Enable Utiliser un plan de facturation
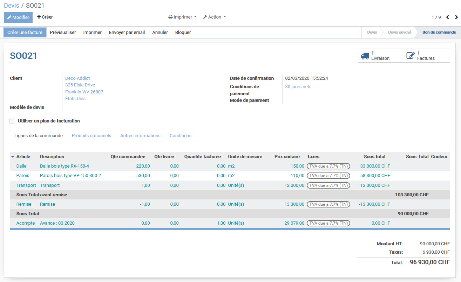461x282 pixels. [12, 121]
